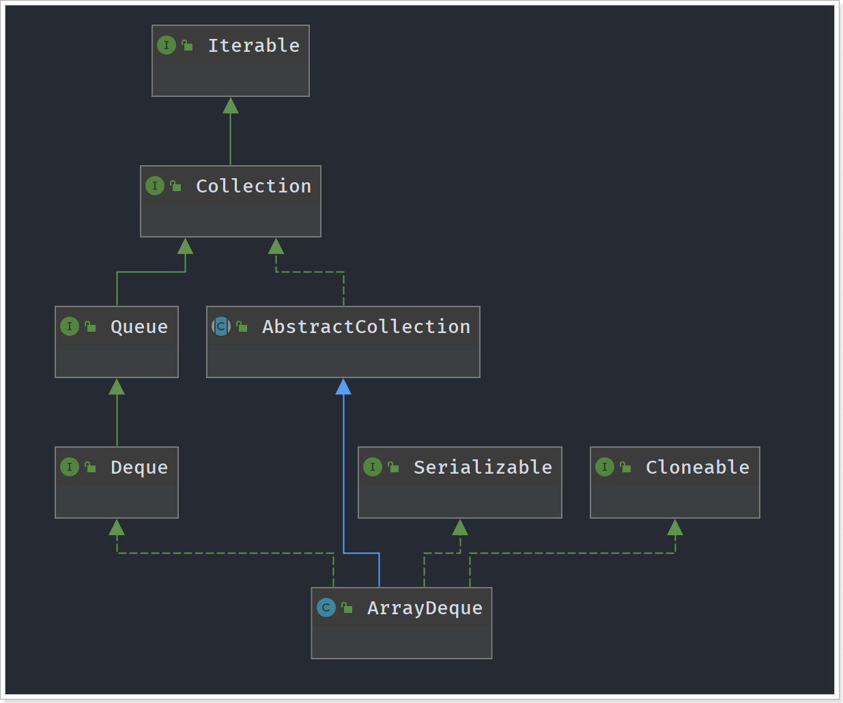
Task: Click the interface icon beside Collection
Action: click(x=155, y=186)
